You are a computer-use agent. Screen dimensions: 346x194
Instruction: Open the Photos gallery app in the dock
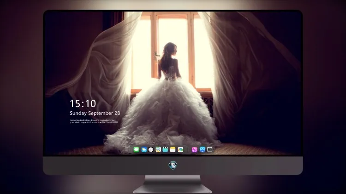tap(180, 149)
